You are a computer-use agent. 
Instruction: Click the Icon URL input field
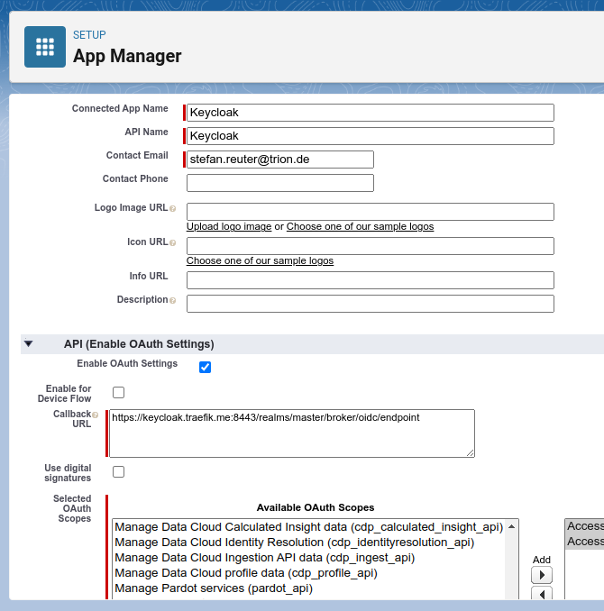click(x=371, y=246)
